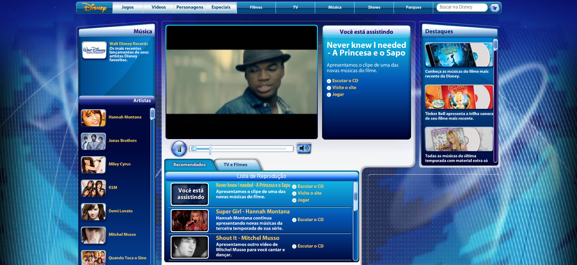Image resolution: width=577 pixels, height=265 pixels.
Task: Select Jonas Brothers artist thumbnail
Action: (93, 141)
